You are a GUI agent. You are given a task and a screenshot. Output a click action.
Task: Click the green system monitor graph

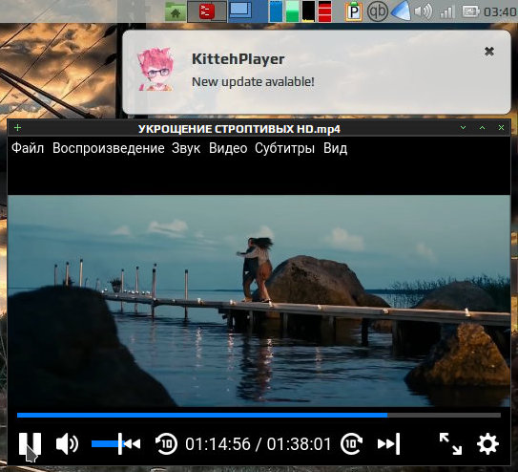click(292, 11)
